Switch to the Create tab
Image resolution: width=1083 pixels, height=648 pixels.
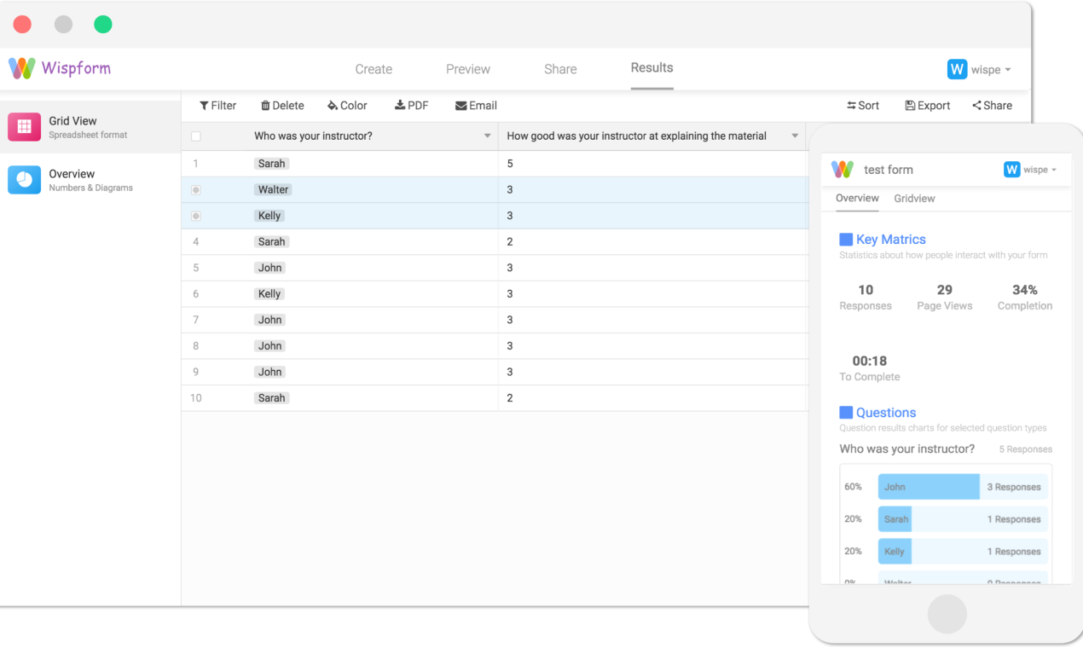coord(374,69)
